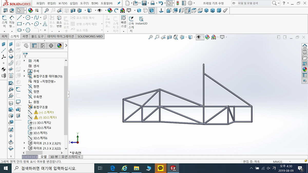Switch to the 피처 tab

[4, 37]
